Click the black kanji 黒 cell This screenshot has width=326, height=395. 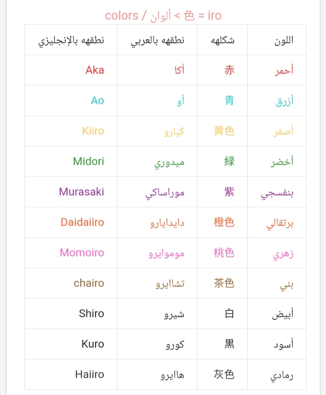point(230,344)
